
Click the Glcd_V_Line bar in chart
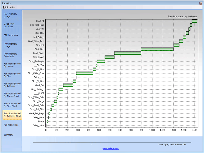click(x=74, y=81)
